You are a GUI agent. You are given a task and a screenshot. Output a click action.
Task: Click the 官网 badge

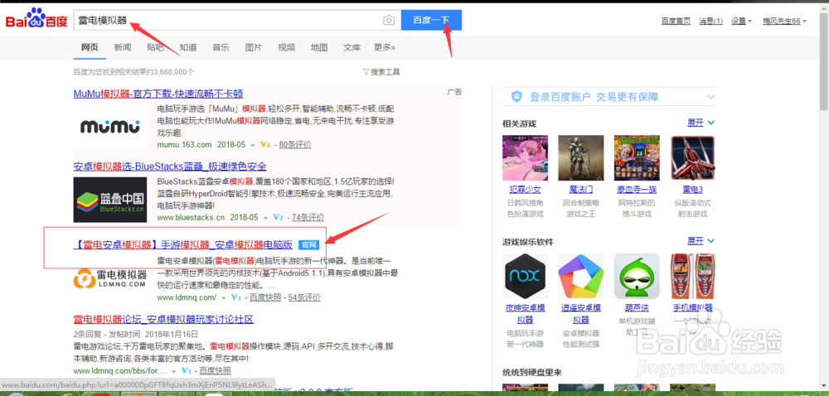click(x=308, y=245)
